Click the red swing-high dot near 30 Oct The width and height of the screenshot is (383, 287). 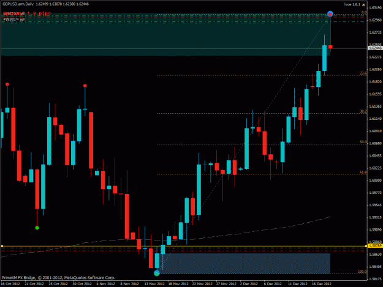85,86
